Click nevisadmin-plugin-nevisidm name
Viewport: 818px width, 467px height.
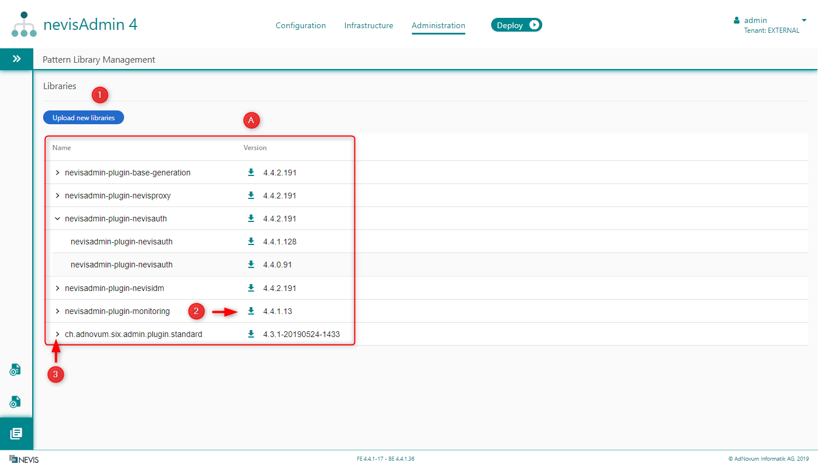coord(114,288)
